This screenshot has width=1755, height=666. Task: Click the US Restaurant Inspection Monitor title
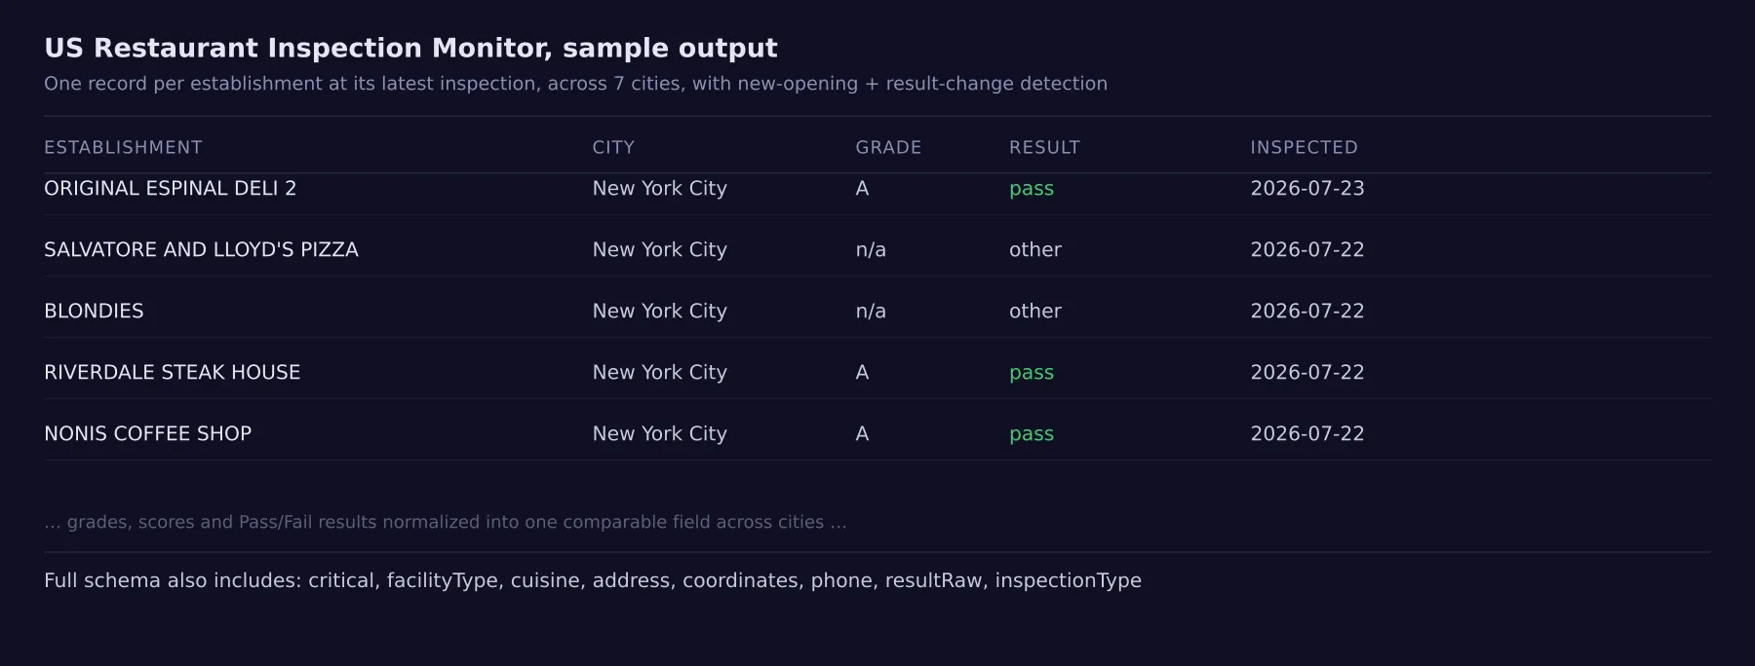pos(410,48)
